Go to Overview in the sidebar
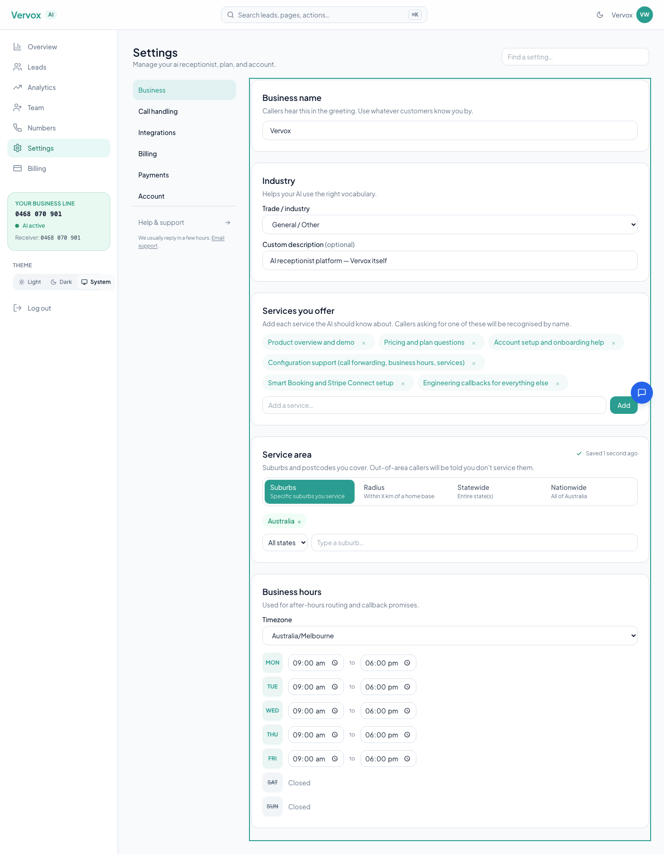The width and height of the screenshot is (664, 854). pyautogui.click(x=59, y=47)
